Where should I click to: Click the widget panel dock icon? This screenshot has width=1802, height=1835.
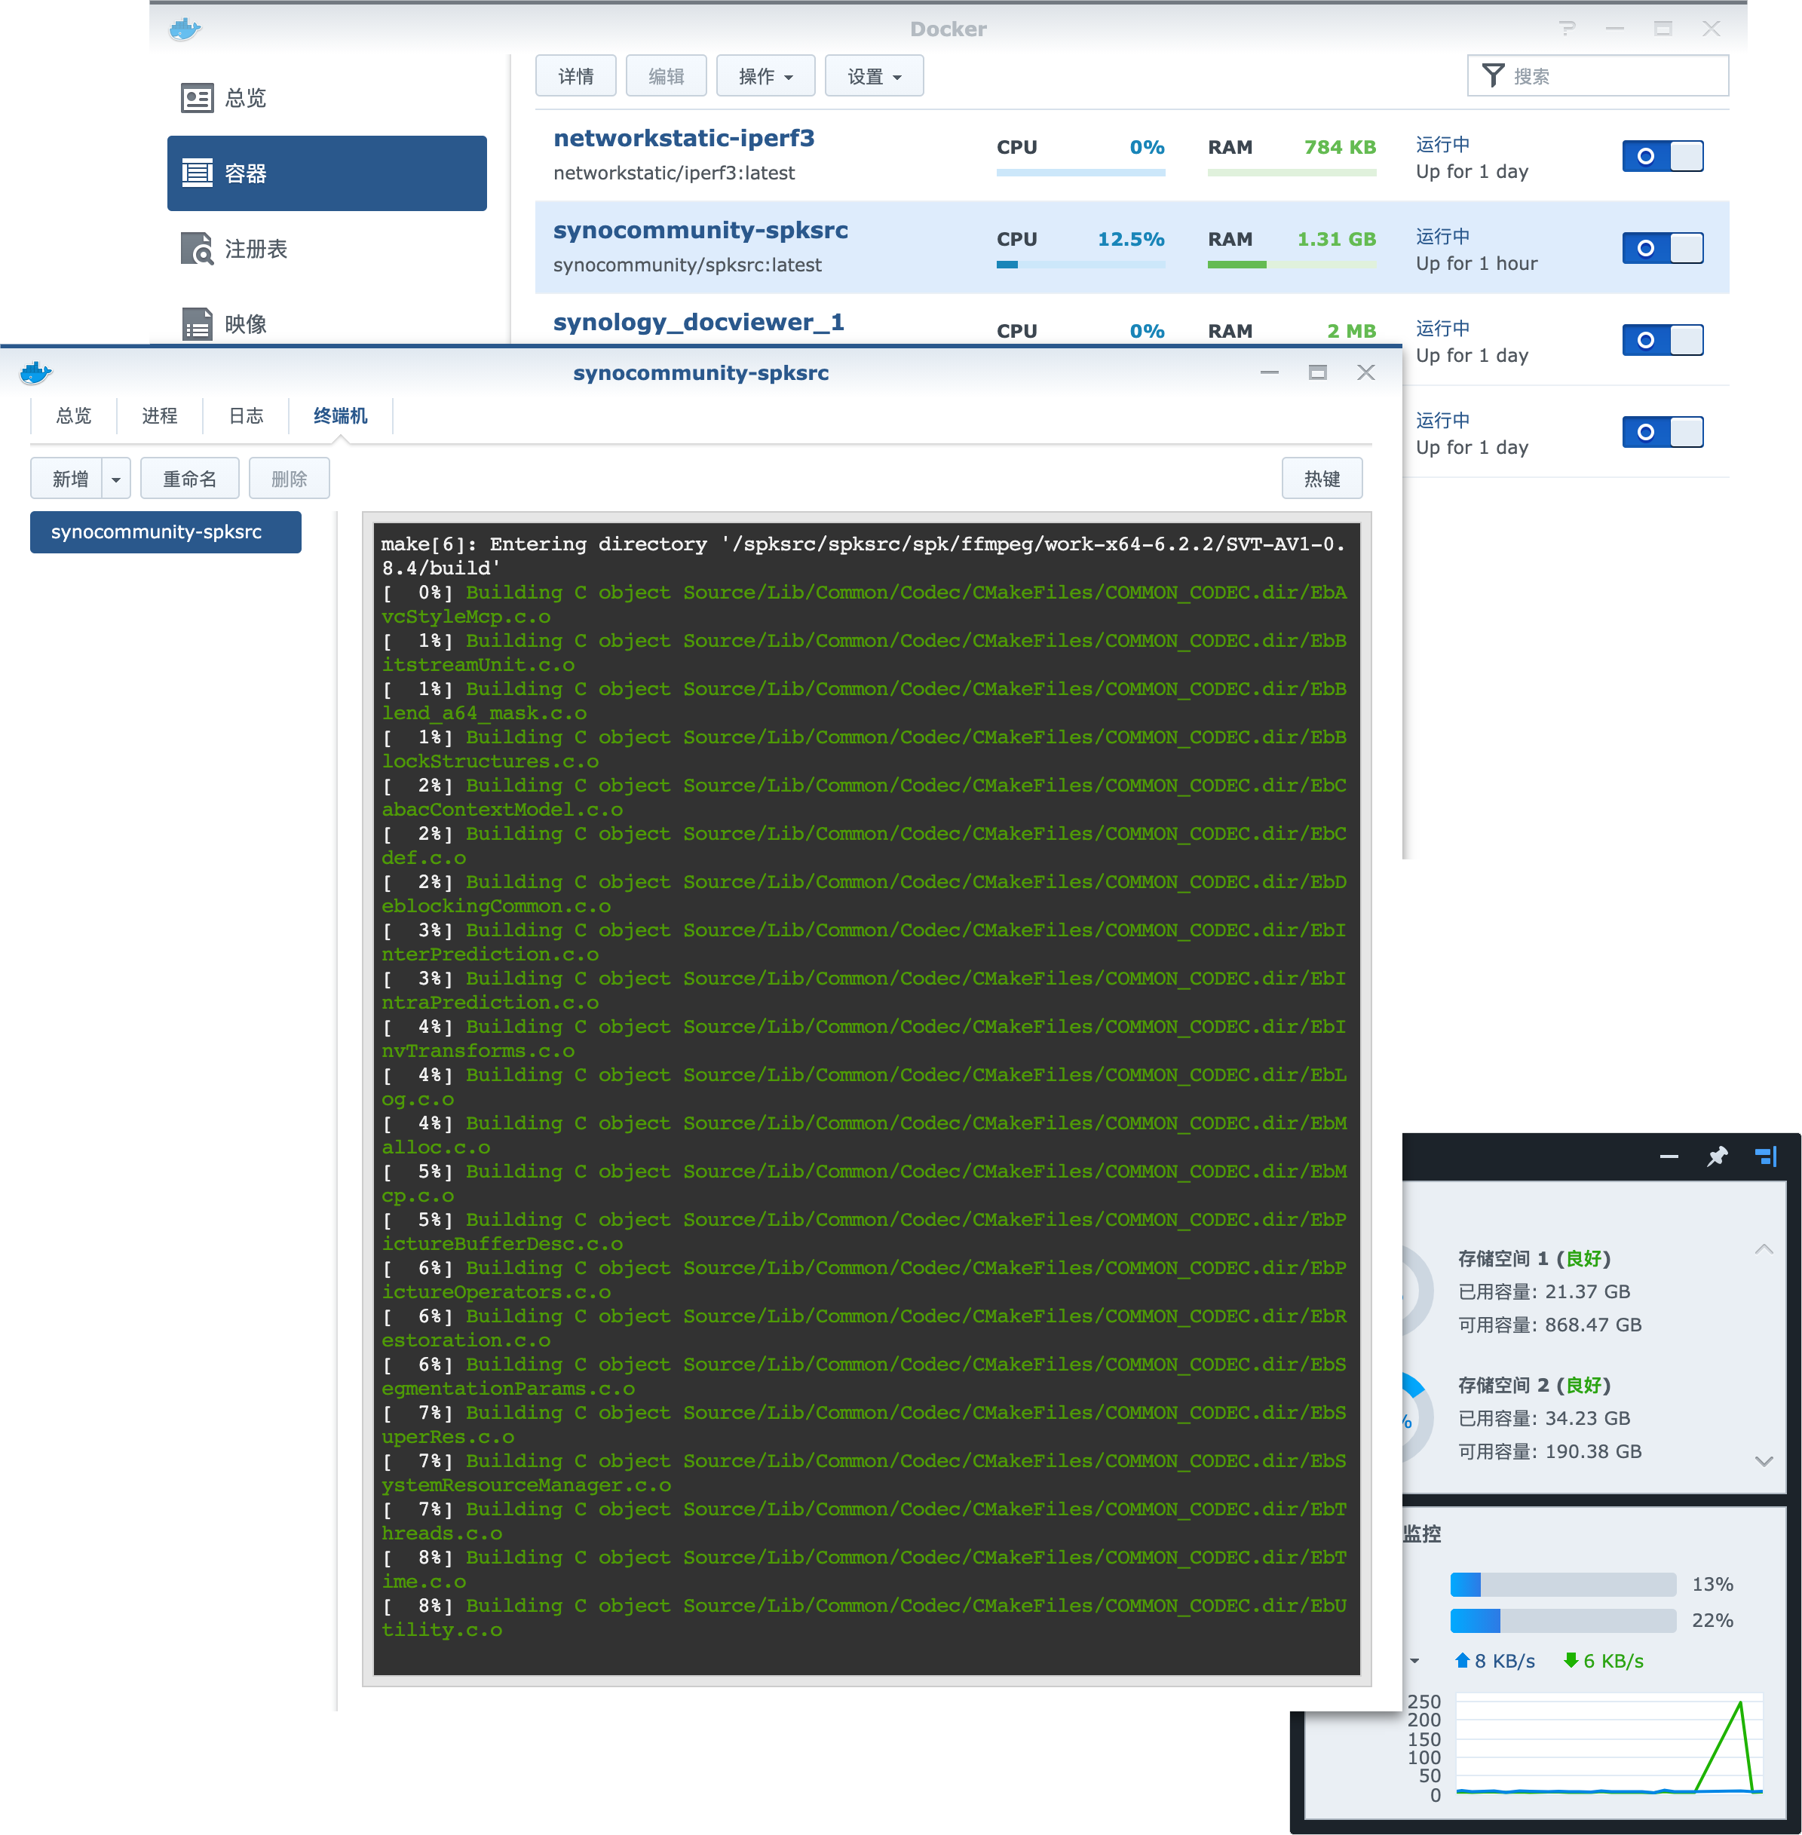(1766, 1156)
